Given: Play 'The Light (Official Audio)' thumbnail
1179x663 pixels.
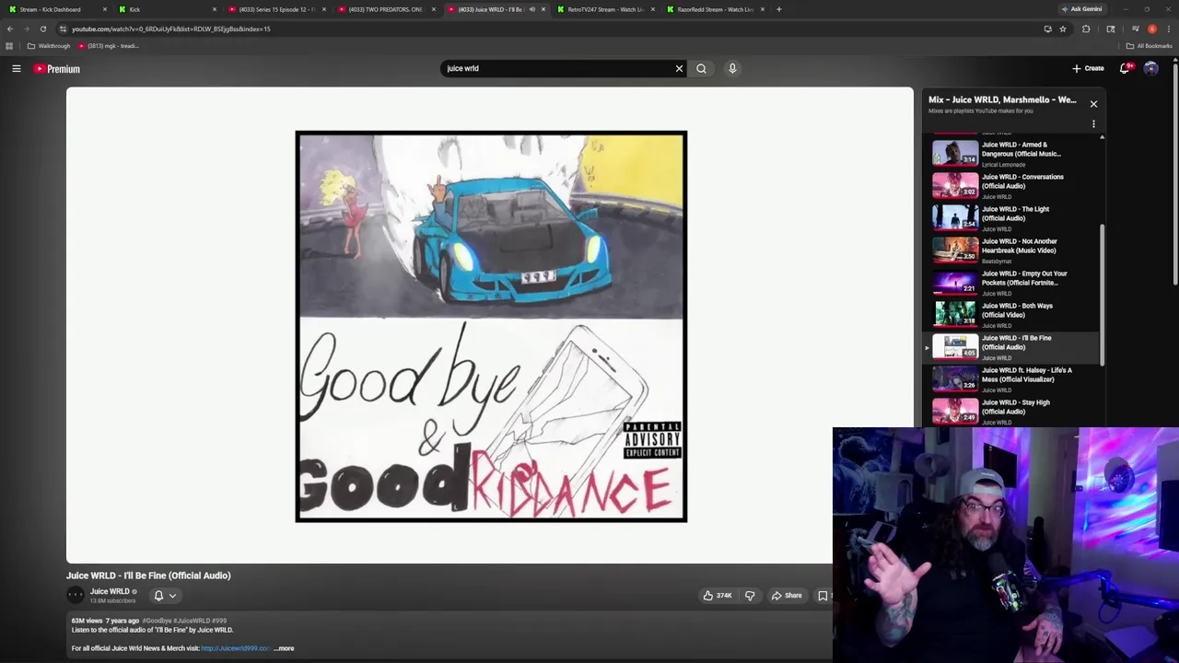Looking at the screenshot, I should click(x=955, y=216).
